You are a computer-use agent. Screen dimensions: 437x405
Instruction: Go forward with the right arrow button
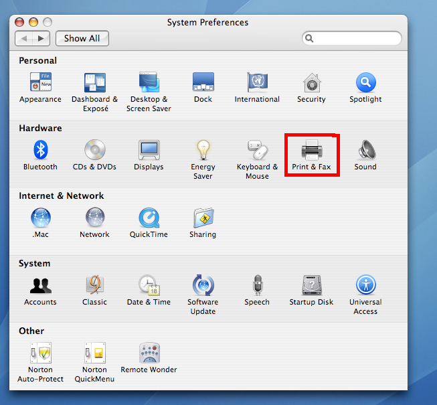point(41,38)
